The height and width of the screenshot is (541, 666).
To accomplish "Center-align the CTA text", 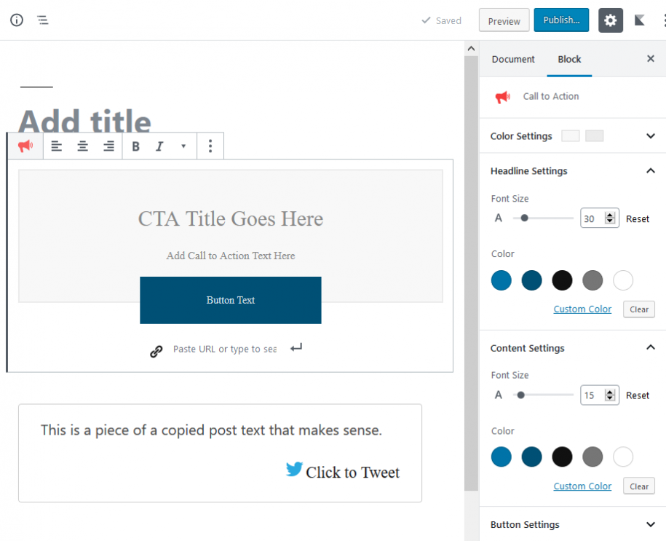I will (82, 146).
